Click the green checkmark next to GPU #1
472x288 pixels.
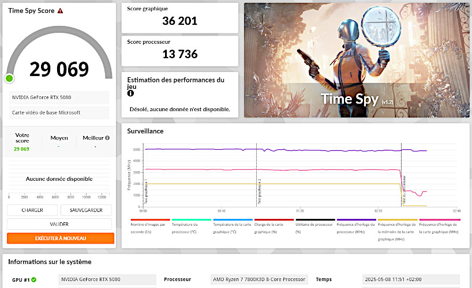click(33, 279)
